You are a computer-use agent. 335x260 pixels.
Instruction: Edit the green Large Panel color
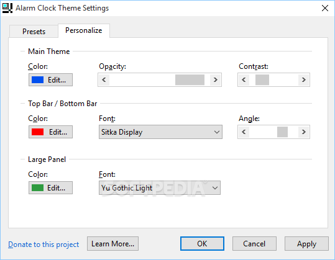(50, 187)
